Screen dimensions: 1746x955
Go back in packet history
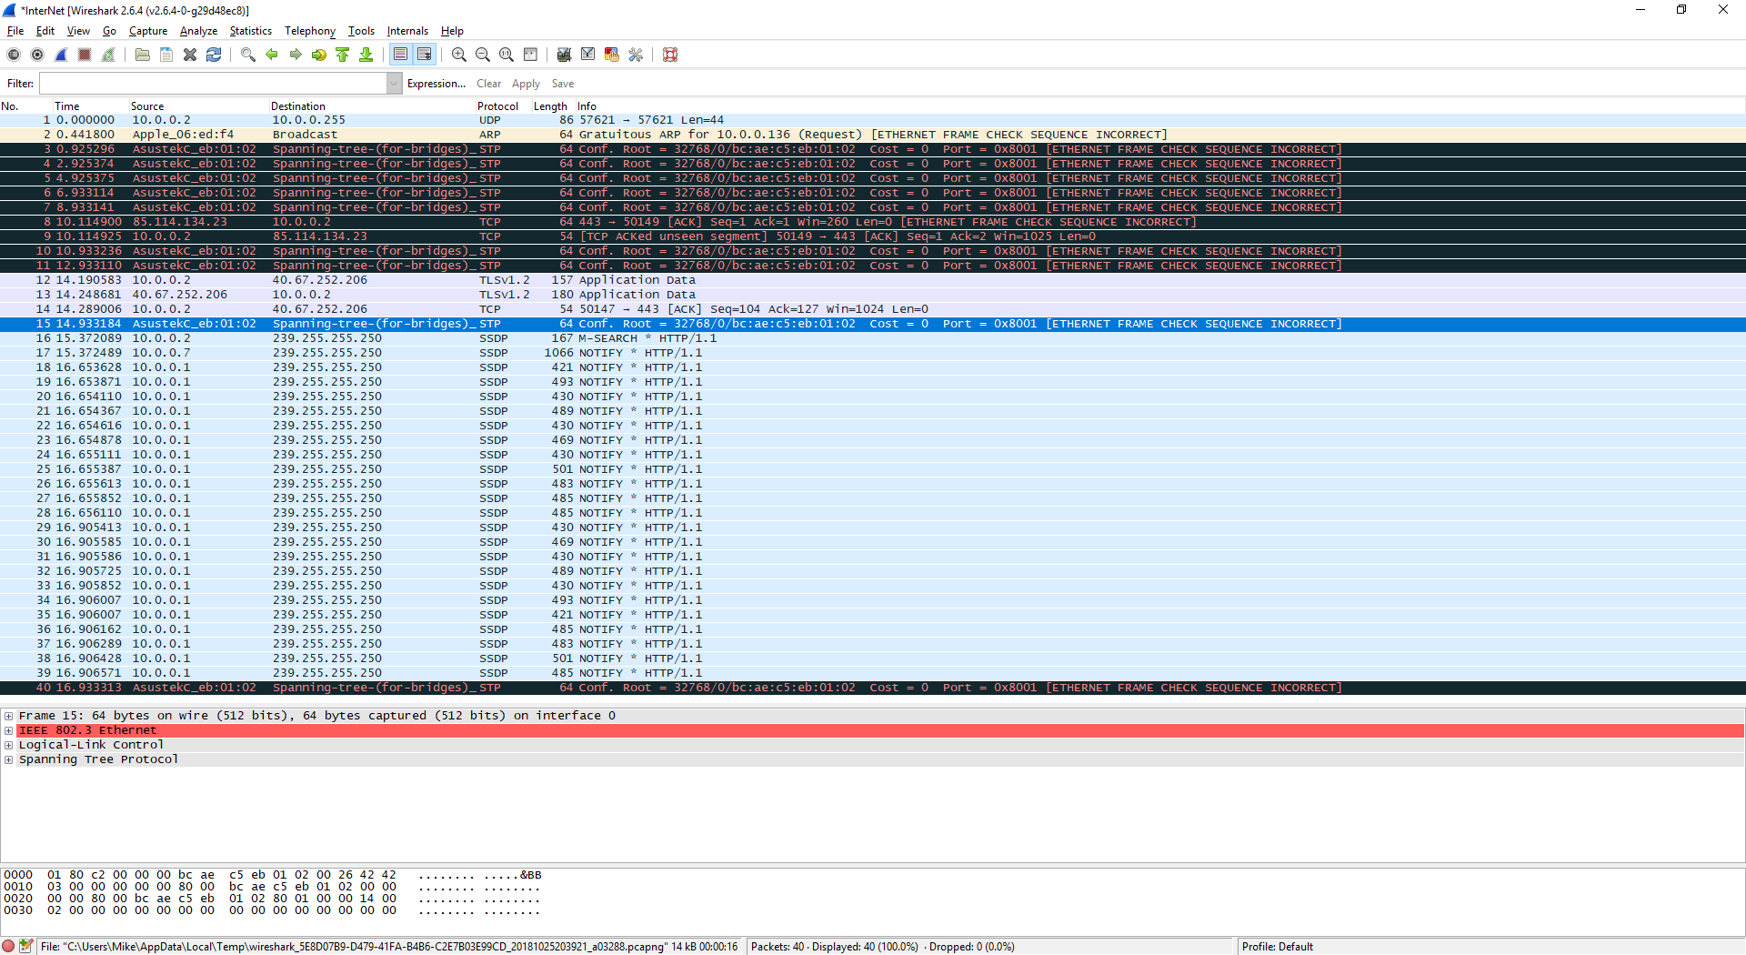tap(272, 55)
